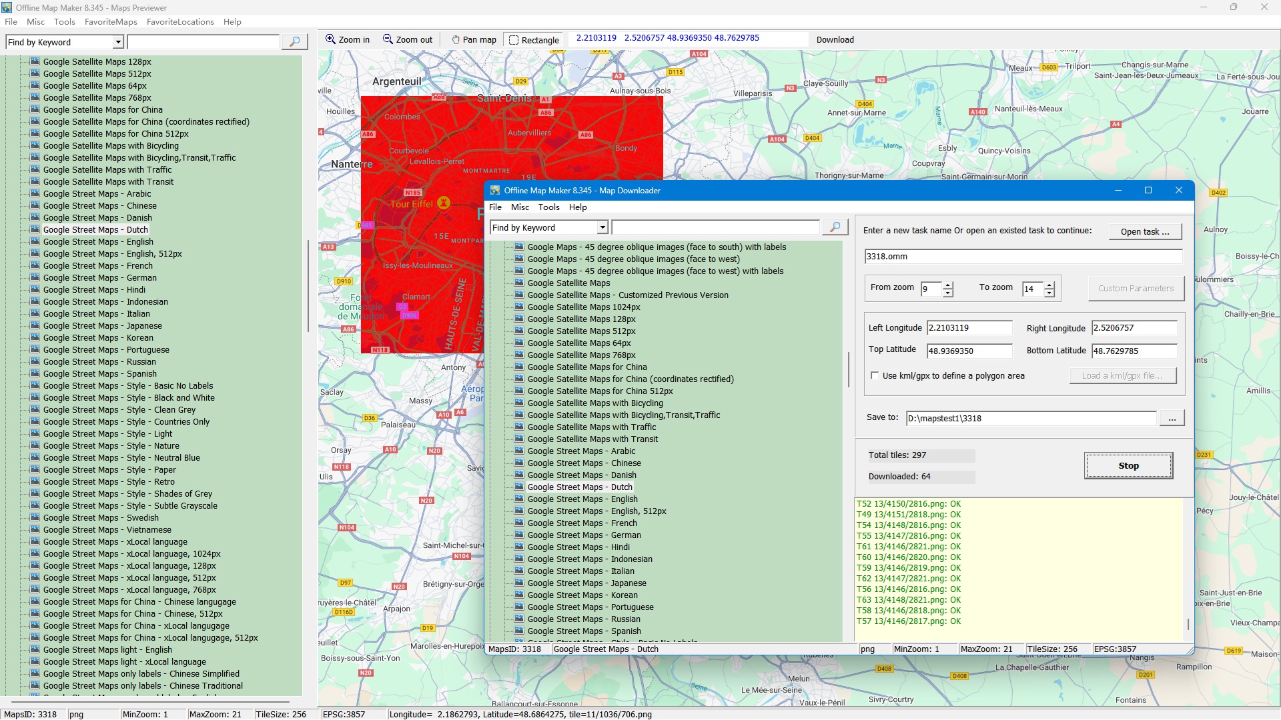Open Find by Keyword dropdown in downloader
This screenshot has height=720, width=1281.
click(602, 227)
